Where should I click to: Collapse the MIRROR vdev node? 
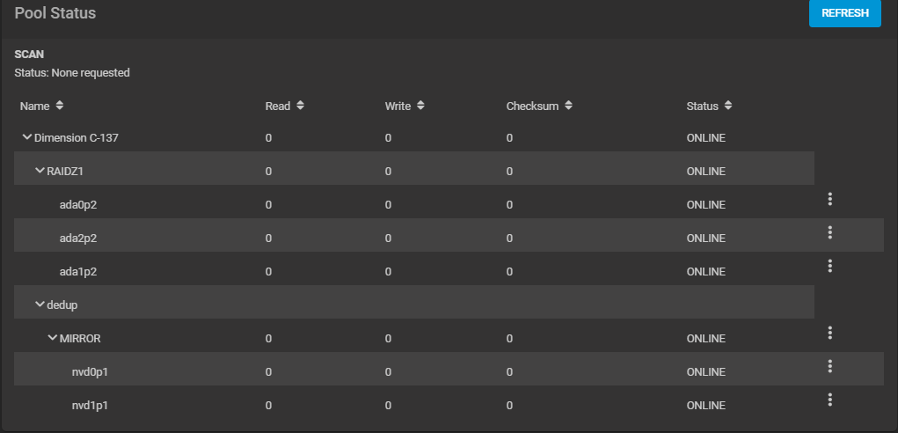tap(53, 338)
